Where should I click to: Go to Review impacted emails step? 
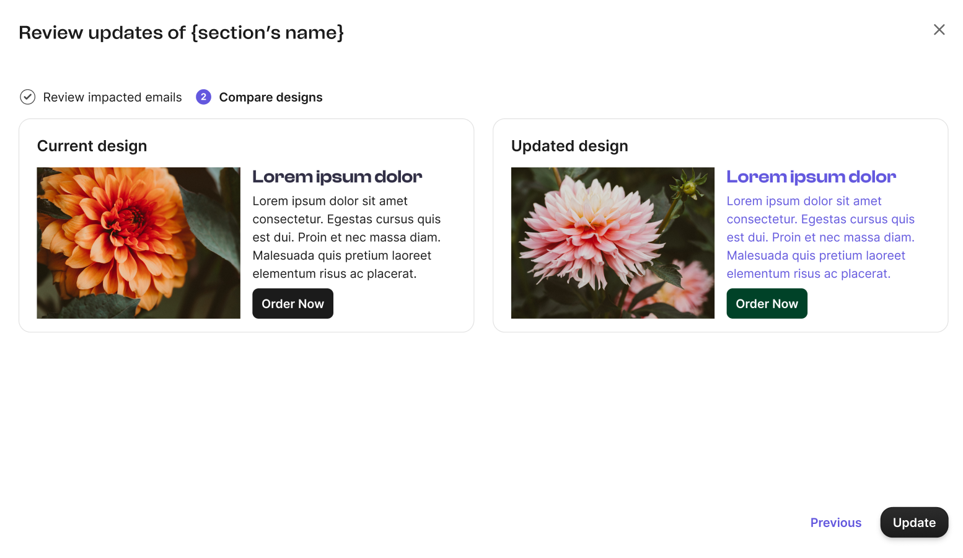tap(112, 97)
